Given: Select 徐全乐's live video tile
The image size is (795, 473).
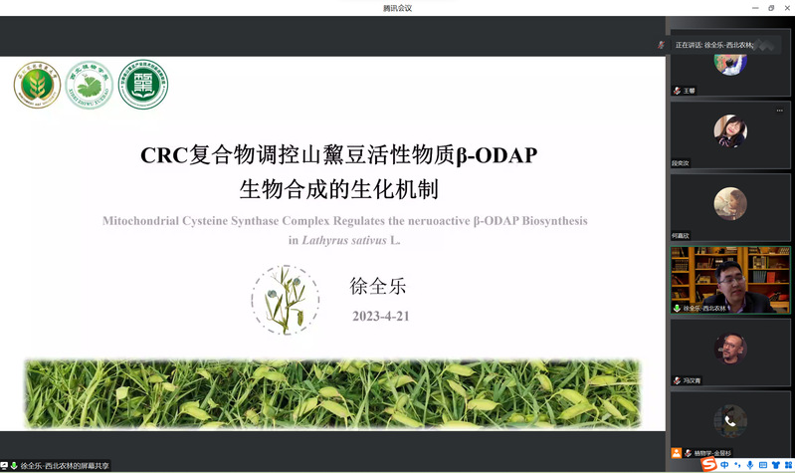Looking at the screenshot, I should click(x=729, y=279).
